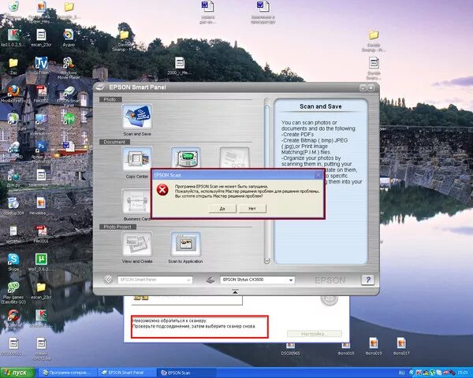Click the Нет button in the EPSON Scan dialog
The width and height of the screenshot is (473, 378).
252,208
